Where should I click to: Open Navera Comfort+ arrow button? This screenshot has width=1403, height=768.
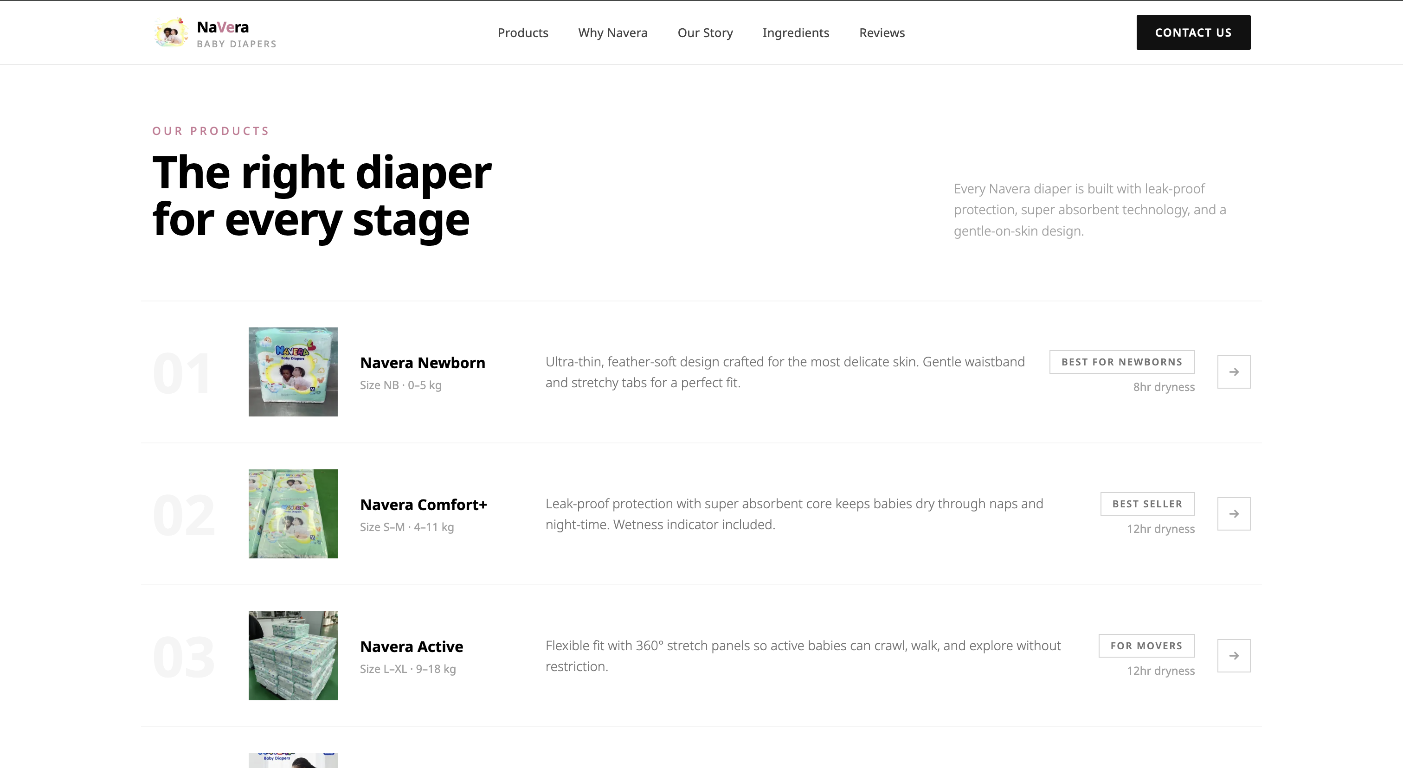[x=1234, y=514]
